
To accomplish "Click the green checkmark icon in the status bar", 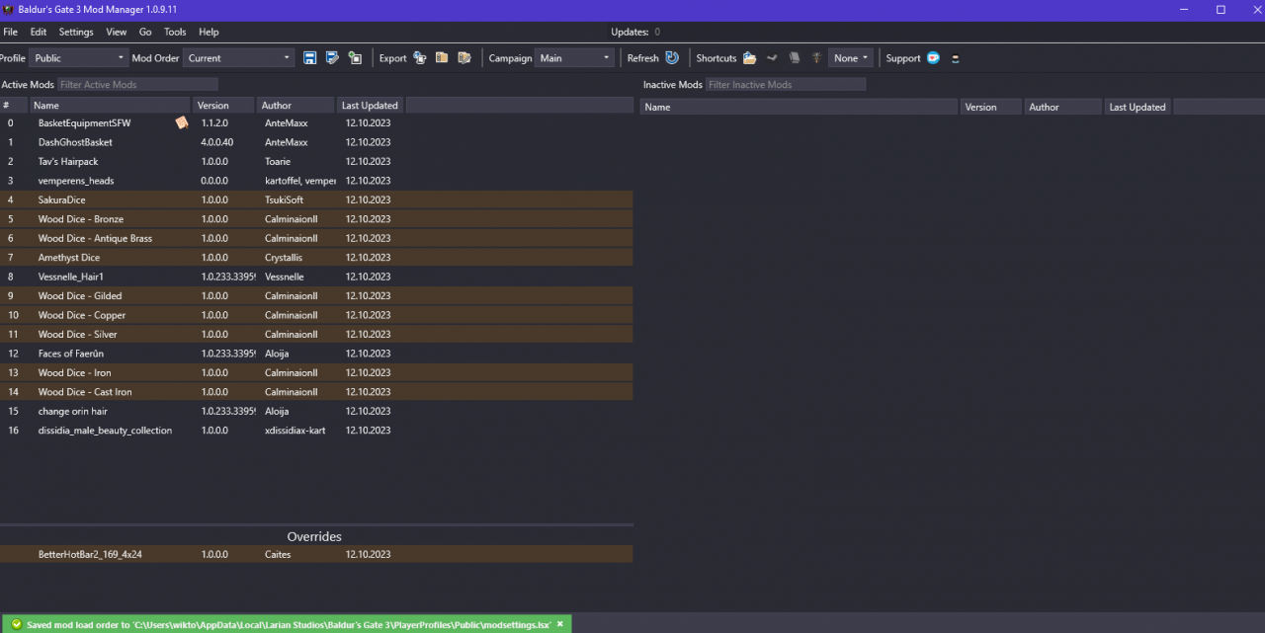I will click(16, 624).
